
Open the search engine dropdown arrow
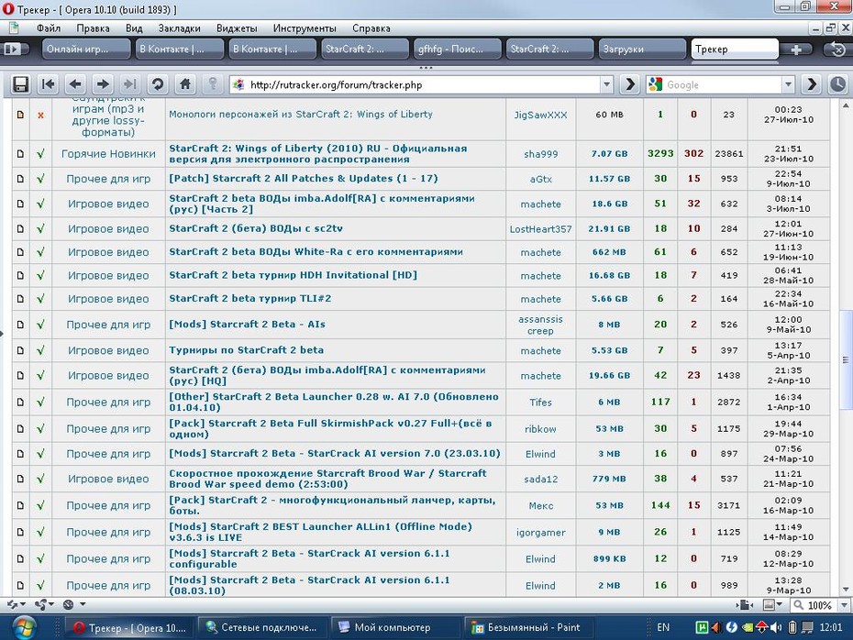(788, 85)
